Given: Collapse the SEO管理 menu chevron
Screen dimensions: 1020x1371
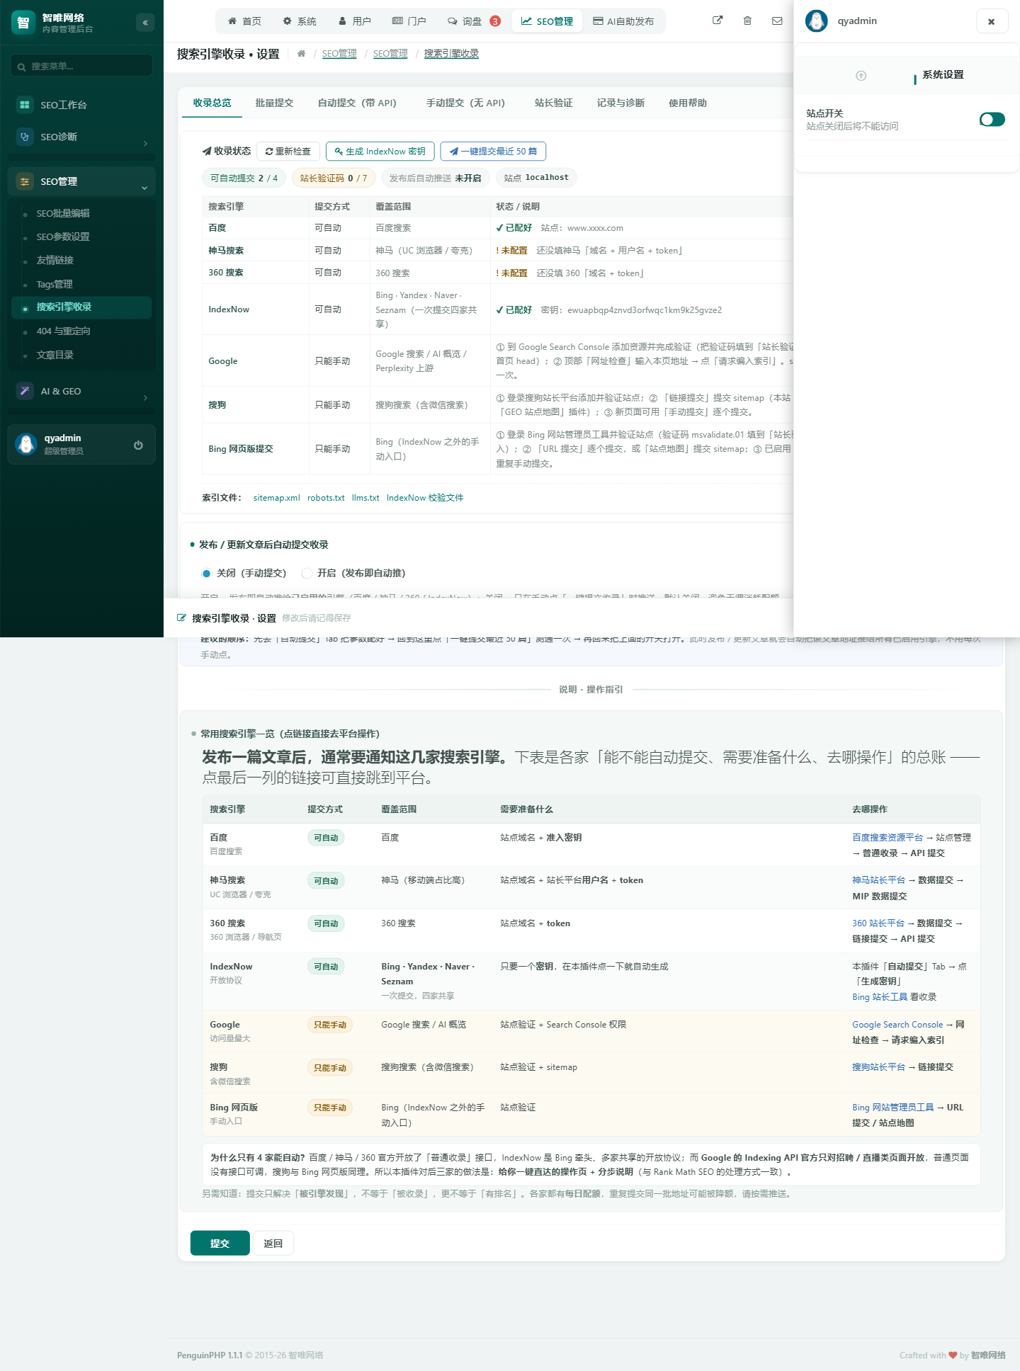Looking at the screenshot, I should (144, 188).
